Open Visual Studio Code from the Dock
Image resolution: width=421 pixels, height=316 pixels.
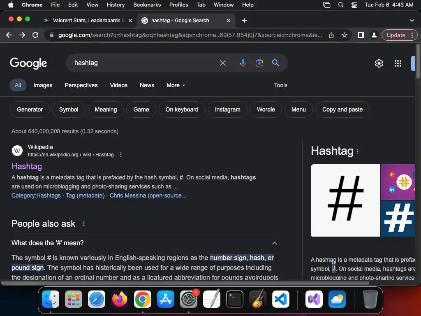[280, 299]
